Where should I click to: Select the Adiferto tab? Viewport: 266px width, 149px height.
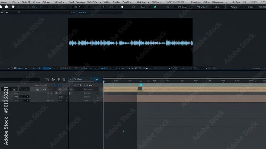pyautogui.click(x=234, y=7)
